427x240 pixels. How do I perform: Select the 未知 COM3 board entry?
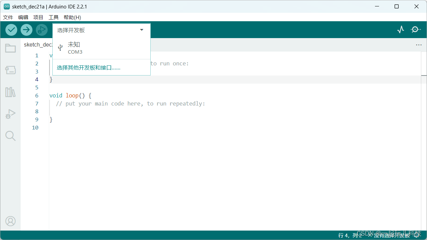point(101,48)
